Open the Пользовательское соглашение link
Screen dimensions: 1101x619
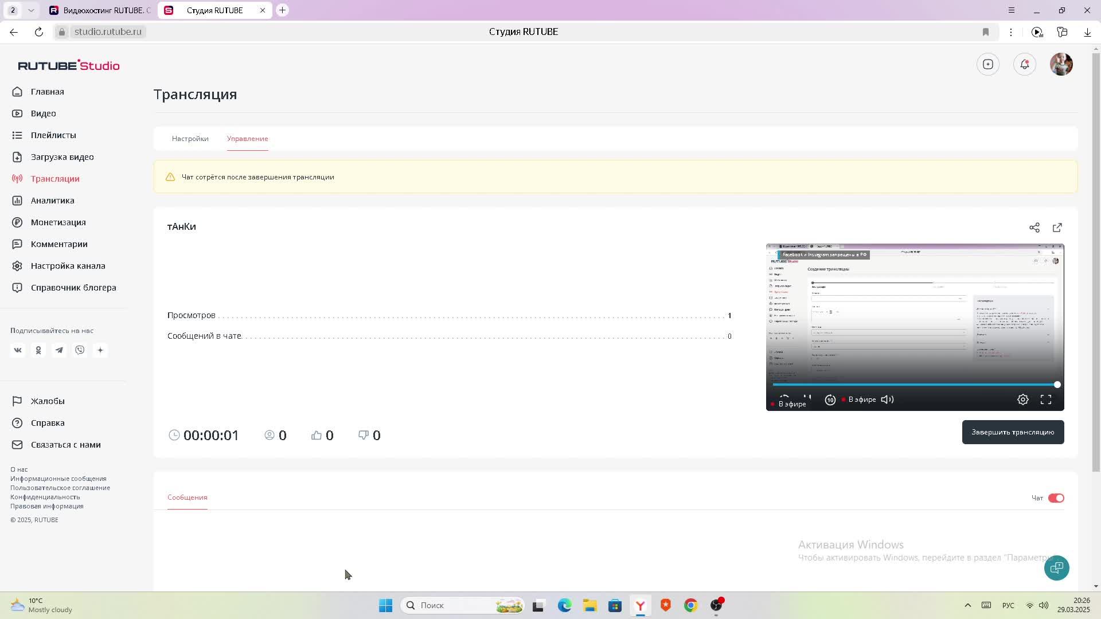tap(60, 488)
